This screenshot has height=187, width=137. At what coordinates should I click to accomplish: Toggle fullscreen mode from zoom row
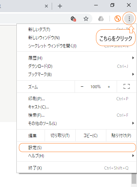point(127,86)
